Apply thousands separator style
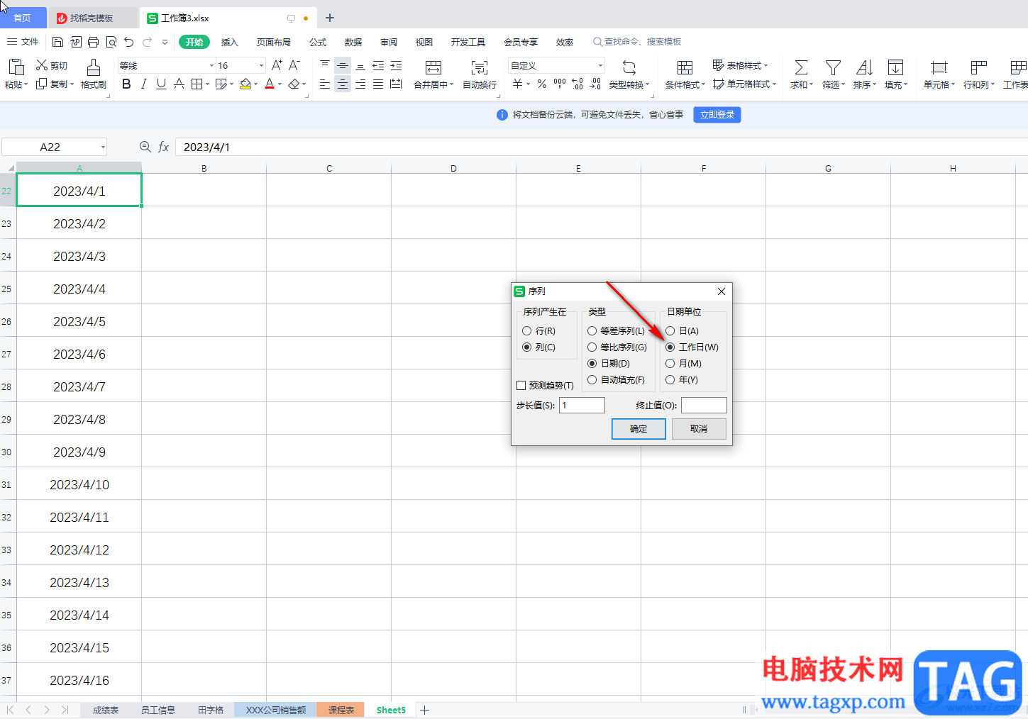This screenshot has height=719, width=1028. point(560,84)
